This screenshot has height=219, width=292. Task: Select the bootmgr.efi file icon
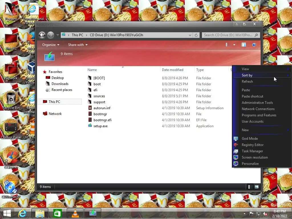tap(90, 120)
